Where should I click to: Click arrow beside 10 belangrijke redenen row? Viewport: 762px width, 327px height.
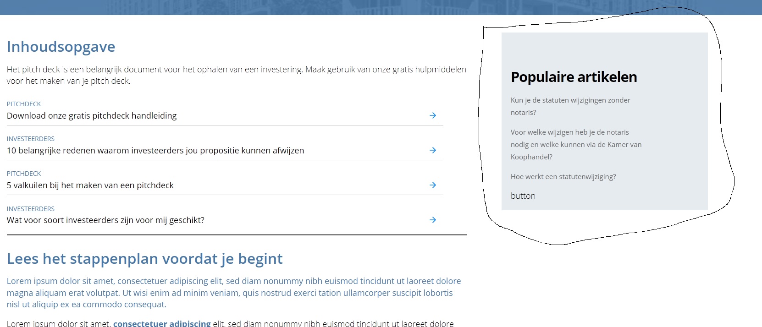pyautogui.click(x=433, y=150)
